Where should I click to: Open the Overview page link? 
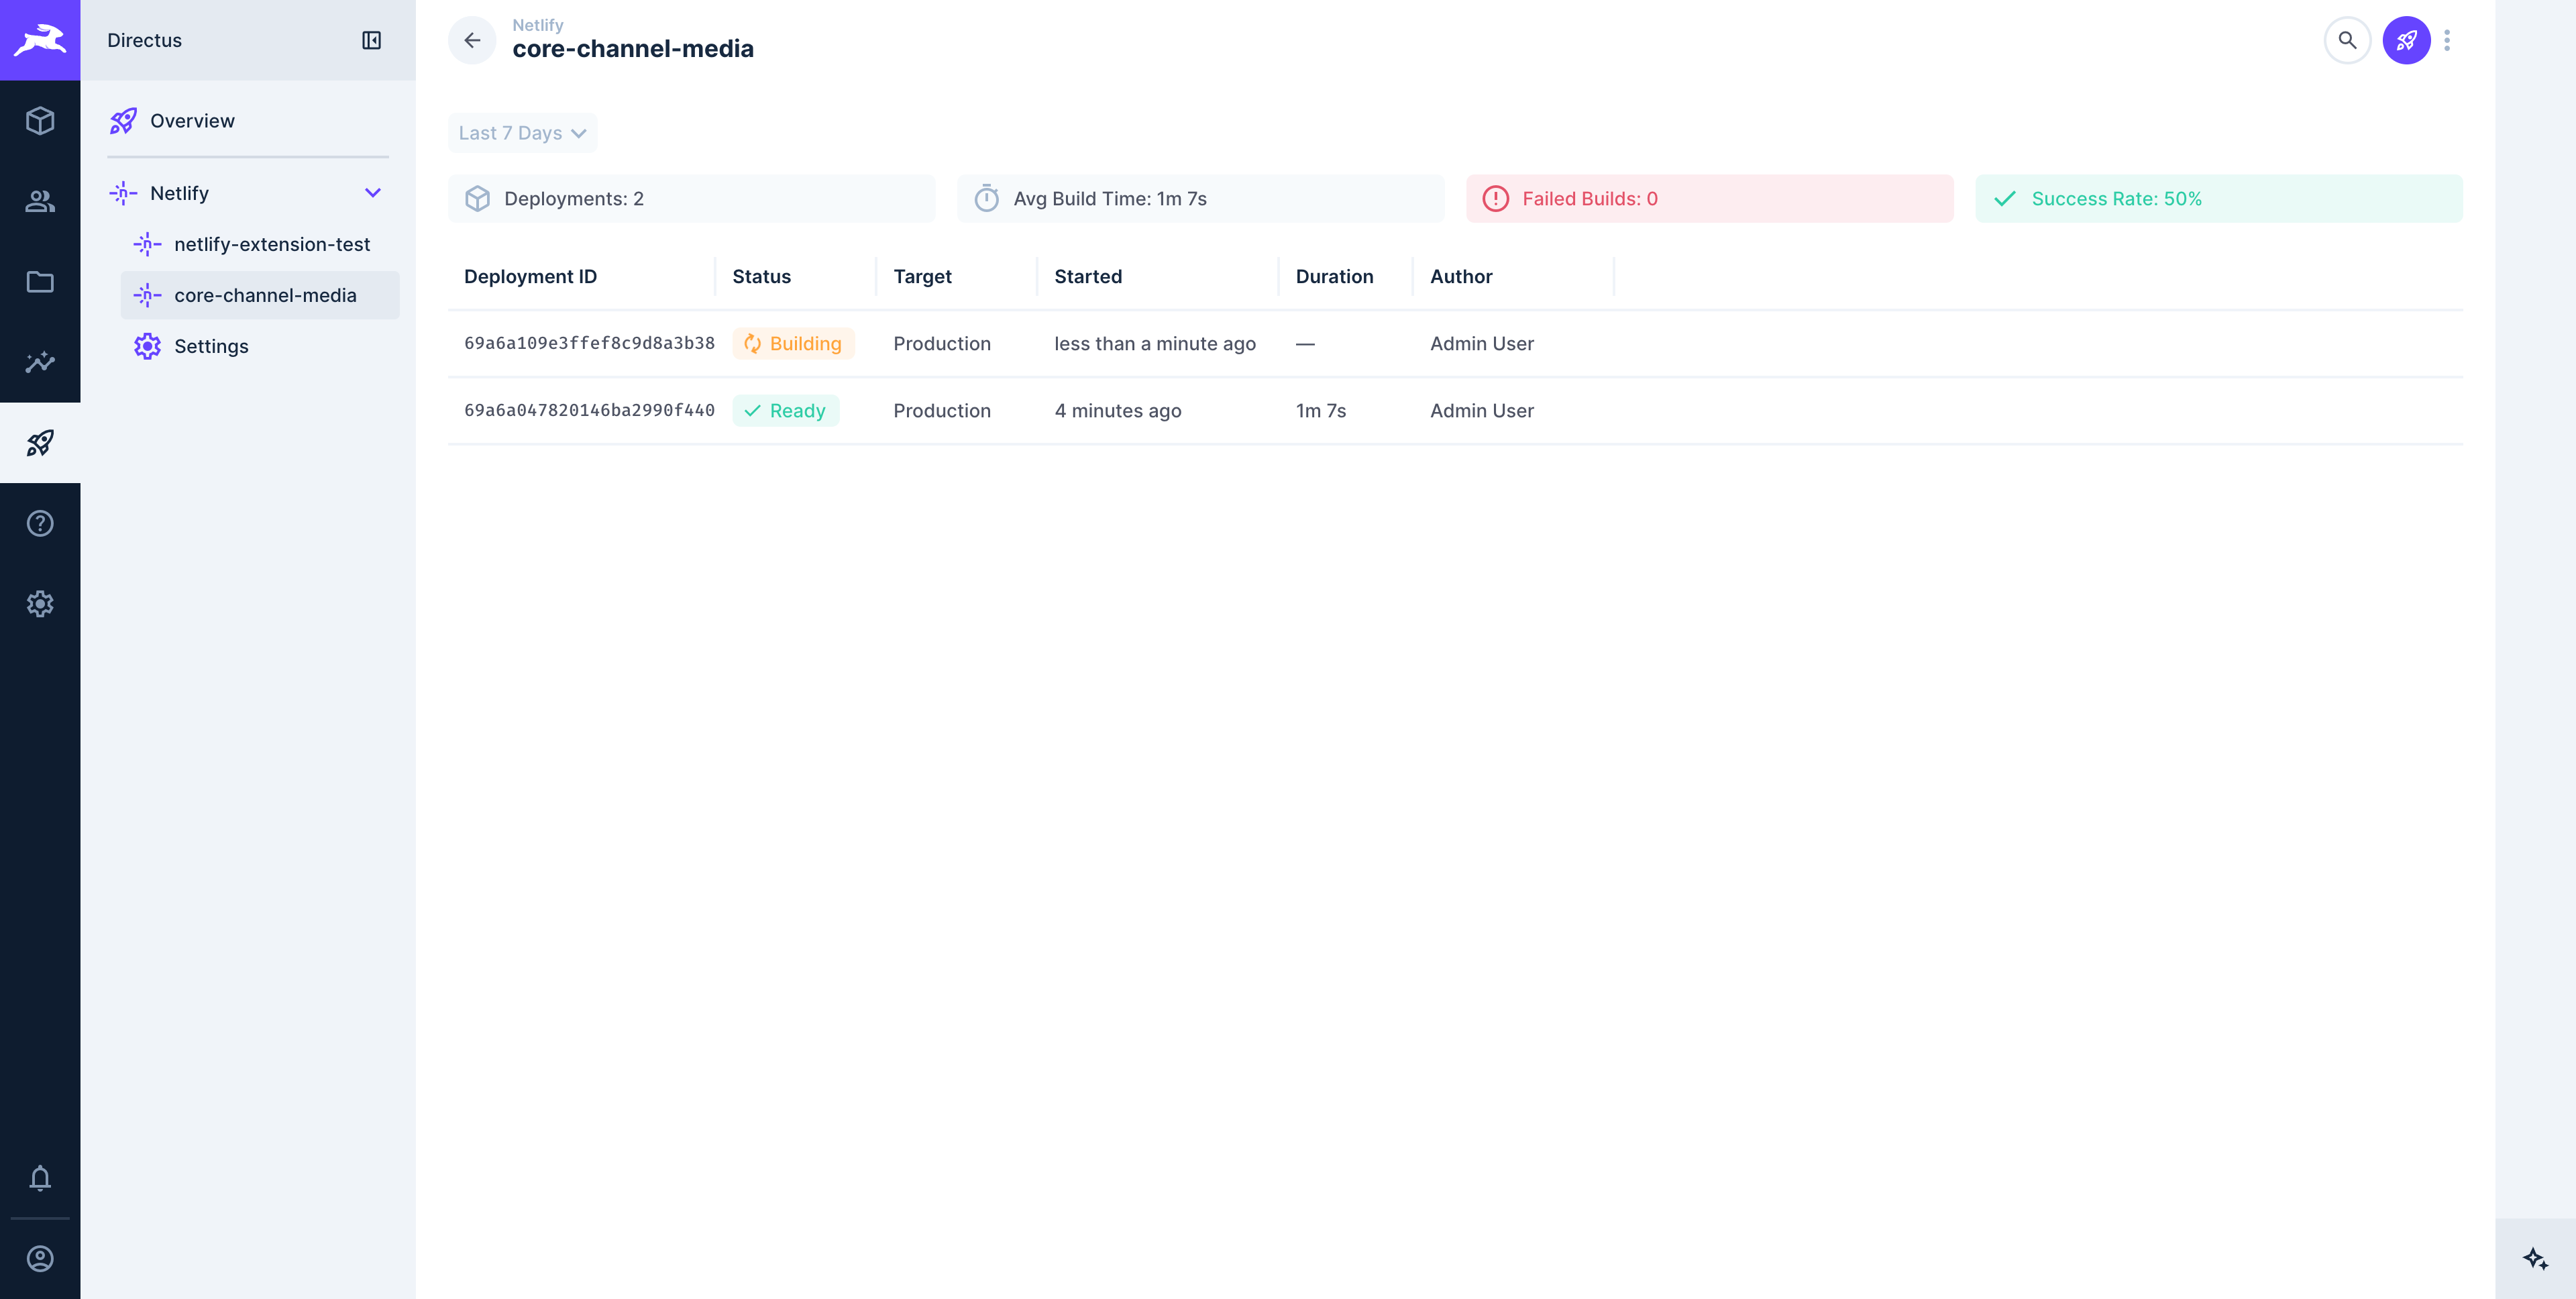point(192,120)
